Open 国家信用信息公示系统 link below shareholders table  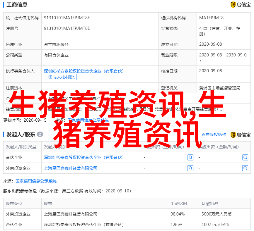coord(36,181)
